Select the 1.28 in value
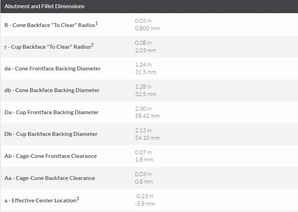The image size is (298, 212). [143, 86]
